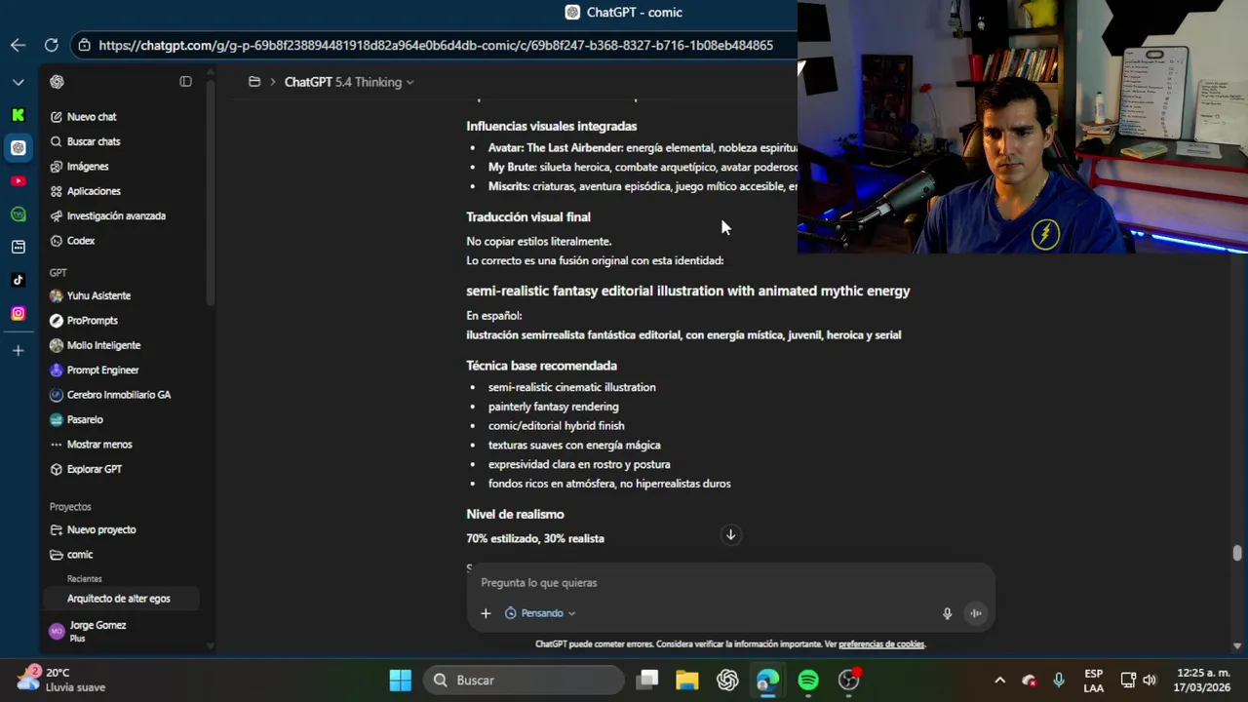
Task: Click the Proyectos section header
Action: [70, 507]
